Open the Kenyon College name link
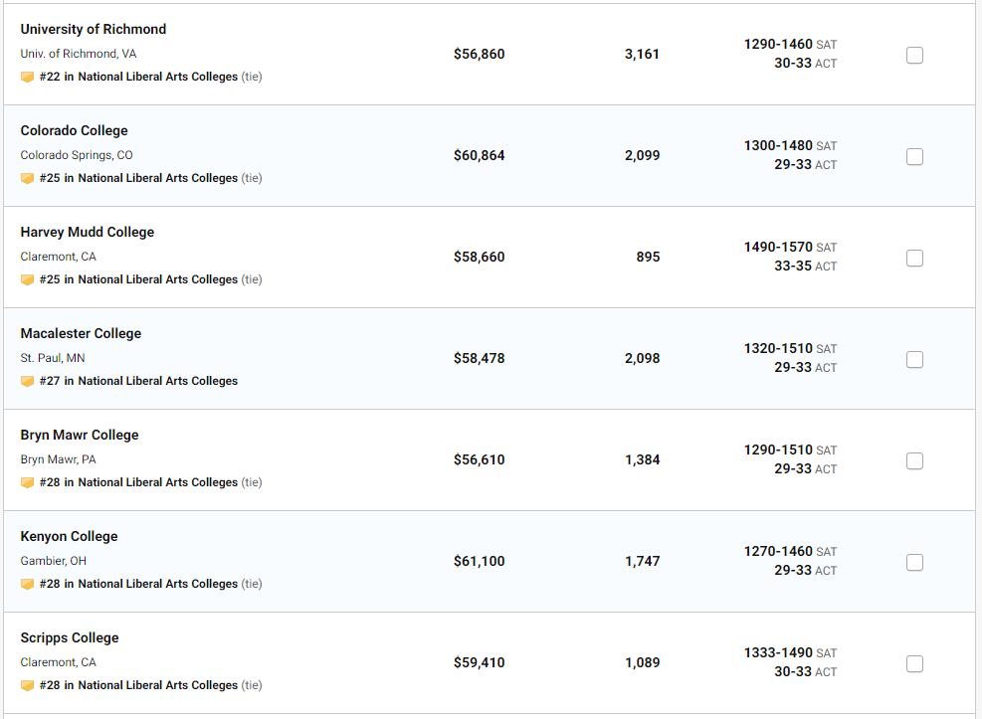The image size is (982, 719). tap(69, 537)
